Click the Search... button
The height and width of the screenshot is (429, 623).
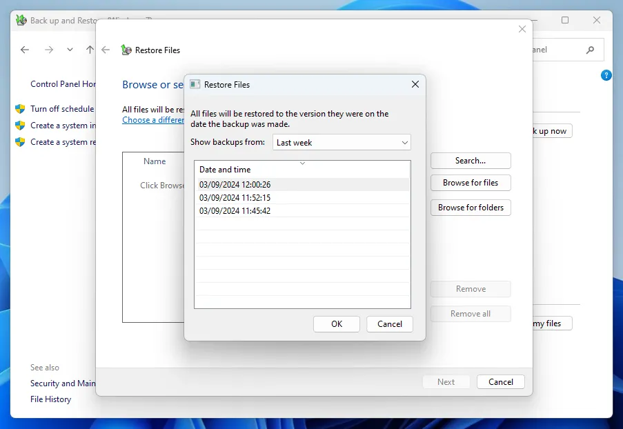pos(471,161)
